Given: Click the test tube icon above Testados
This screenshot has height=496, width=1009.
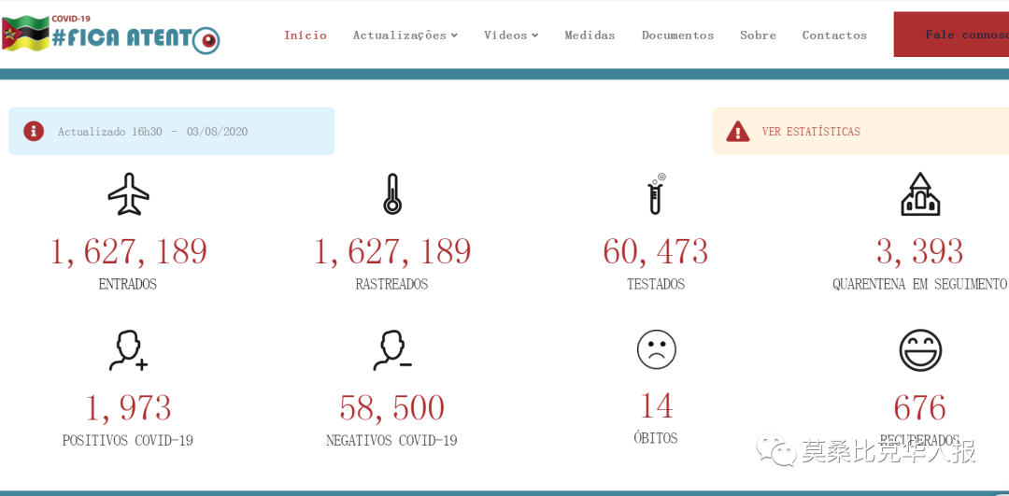Looking at the screenshot, I should 656,194.
